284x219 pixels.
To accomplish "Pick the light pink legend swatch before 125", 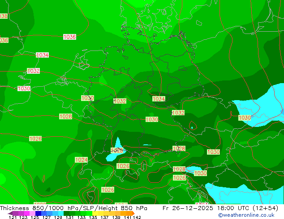I will [x=32, y=213].
